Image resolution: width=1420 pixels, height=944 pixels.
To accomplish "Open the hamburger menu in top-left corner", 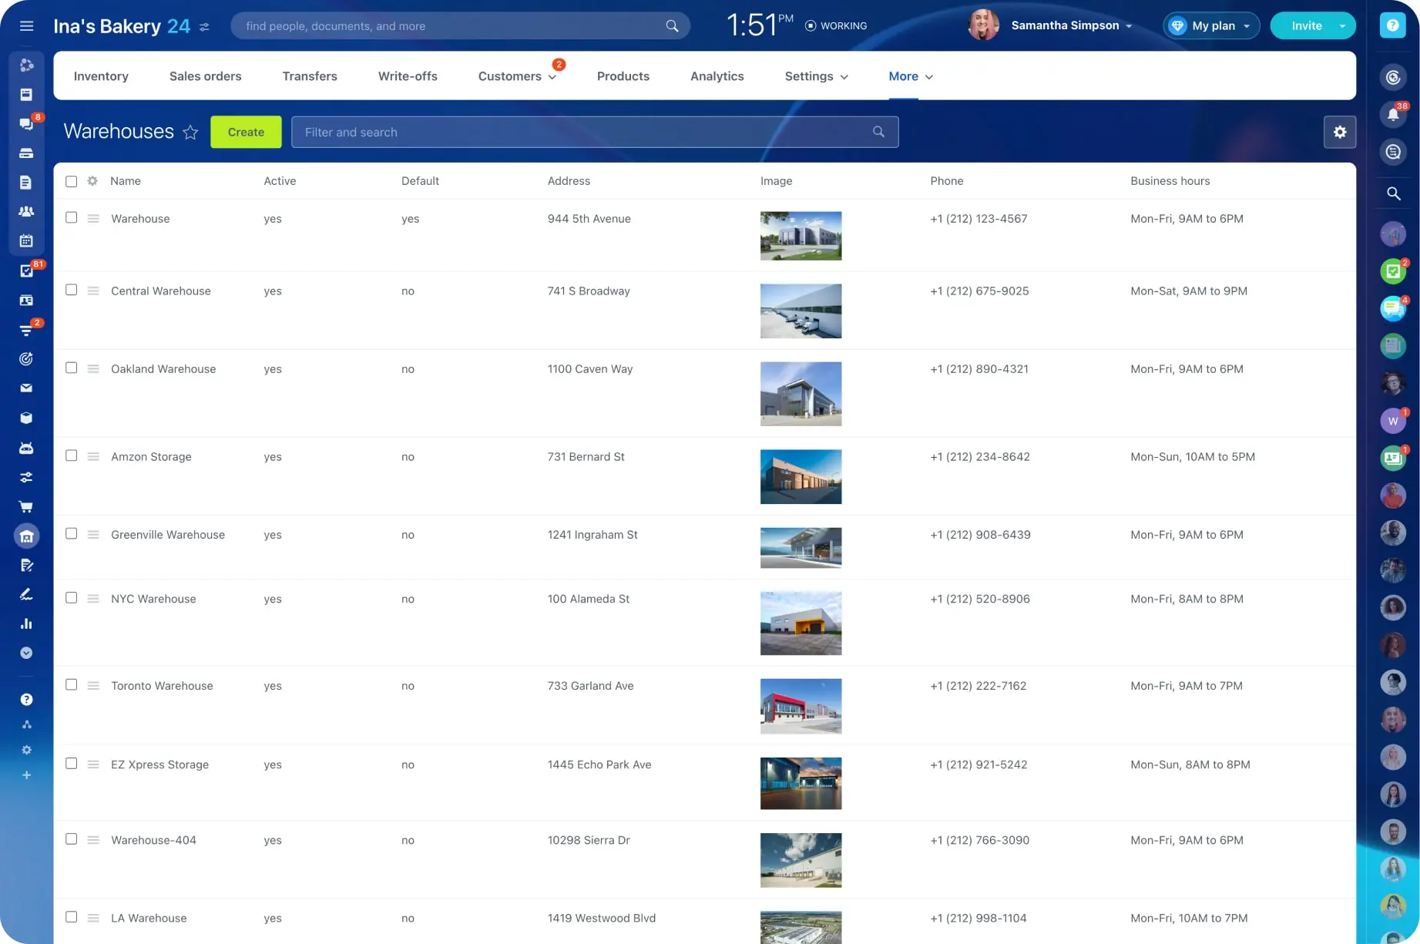I will 26,26.
